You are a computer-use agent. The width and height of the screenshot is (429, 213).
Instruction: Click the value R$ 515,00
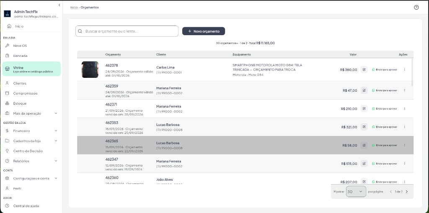point(349,164)
